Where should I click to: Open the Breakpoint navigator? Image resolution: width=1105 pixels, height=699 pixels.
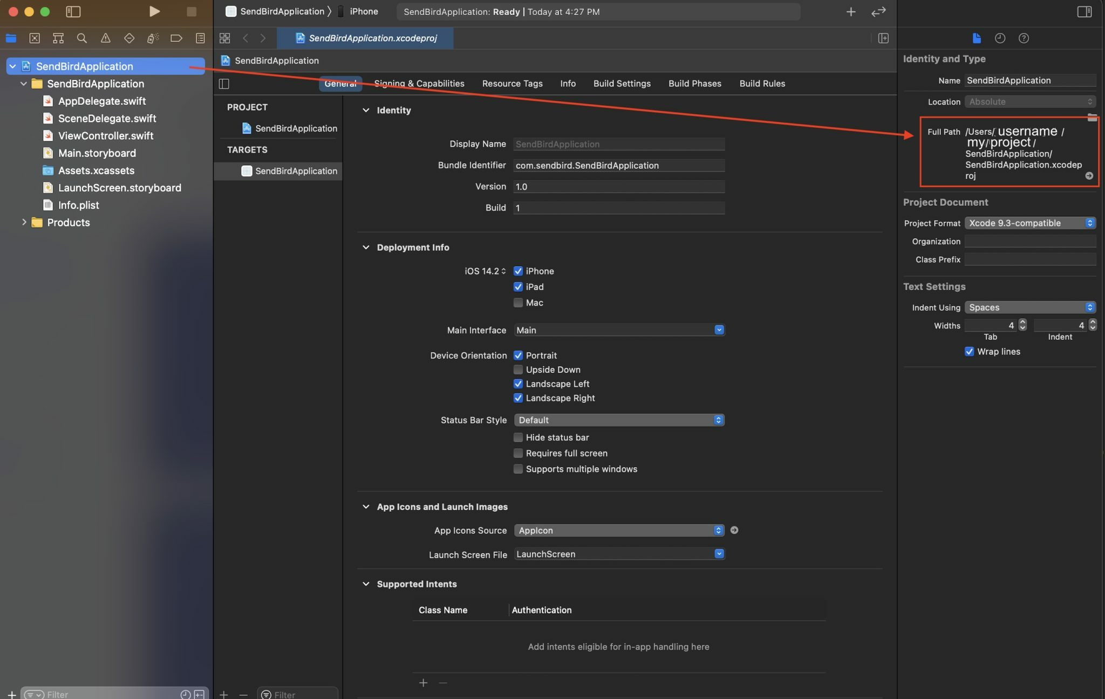176,38
